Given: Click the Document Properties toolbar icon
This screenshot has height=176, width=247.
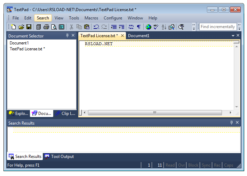Looking at the screenshot, I should [62, 27].
